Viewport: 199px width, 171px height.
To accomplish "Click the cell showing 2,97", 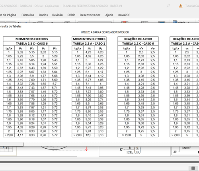I will (x=20, y=72).
